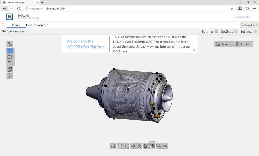Close the TS3D-evaluationapp browser tab
This screenshot has width=259, height=156.
tap(37, 3)
